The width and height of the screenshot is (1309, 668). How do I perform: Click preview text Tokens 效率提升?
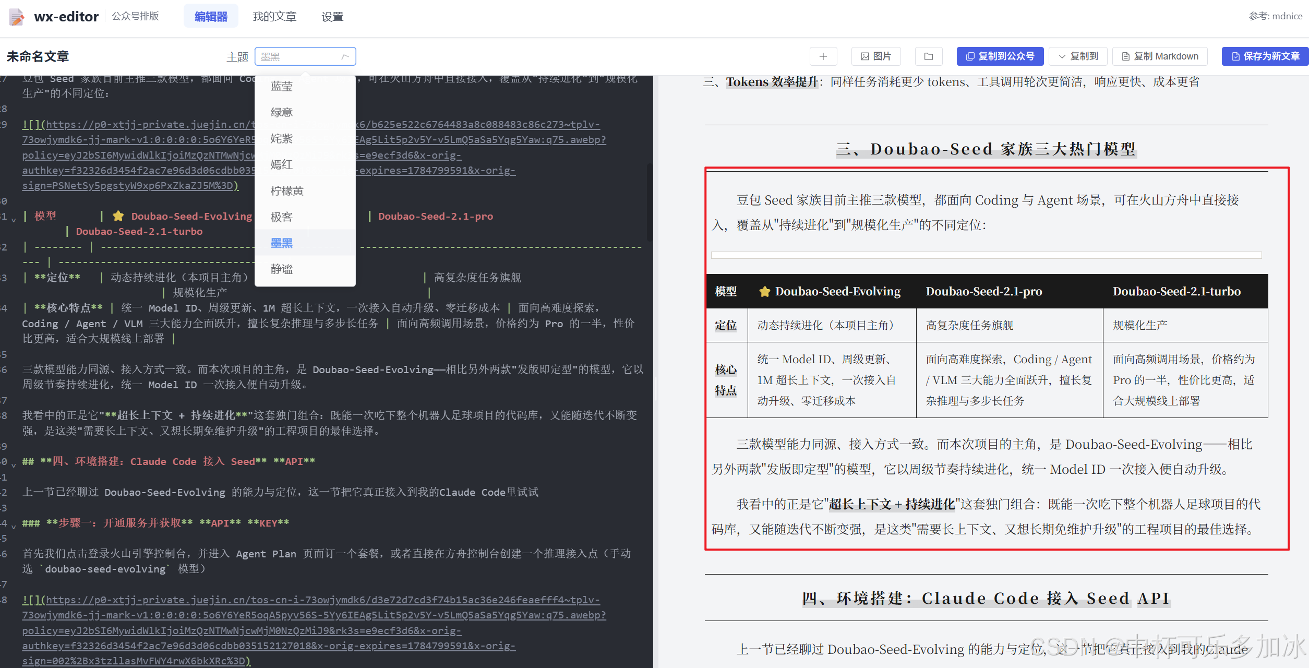coord(772,82)
